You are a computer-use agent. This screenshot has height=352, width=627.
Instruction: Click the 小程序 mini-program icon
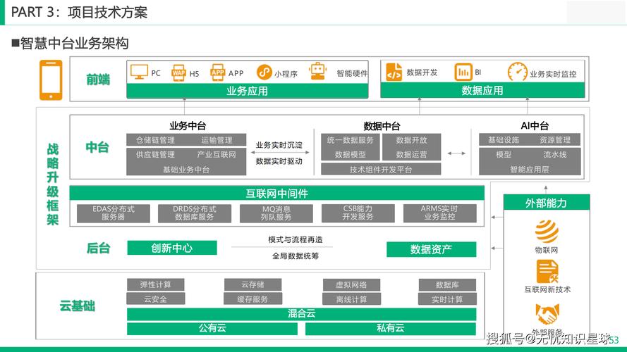264,73
